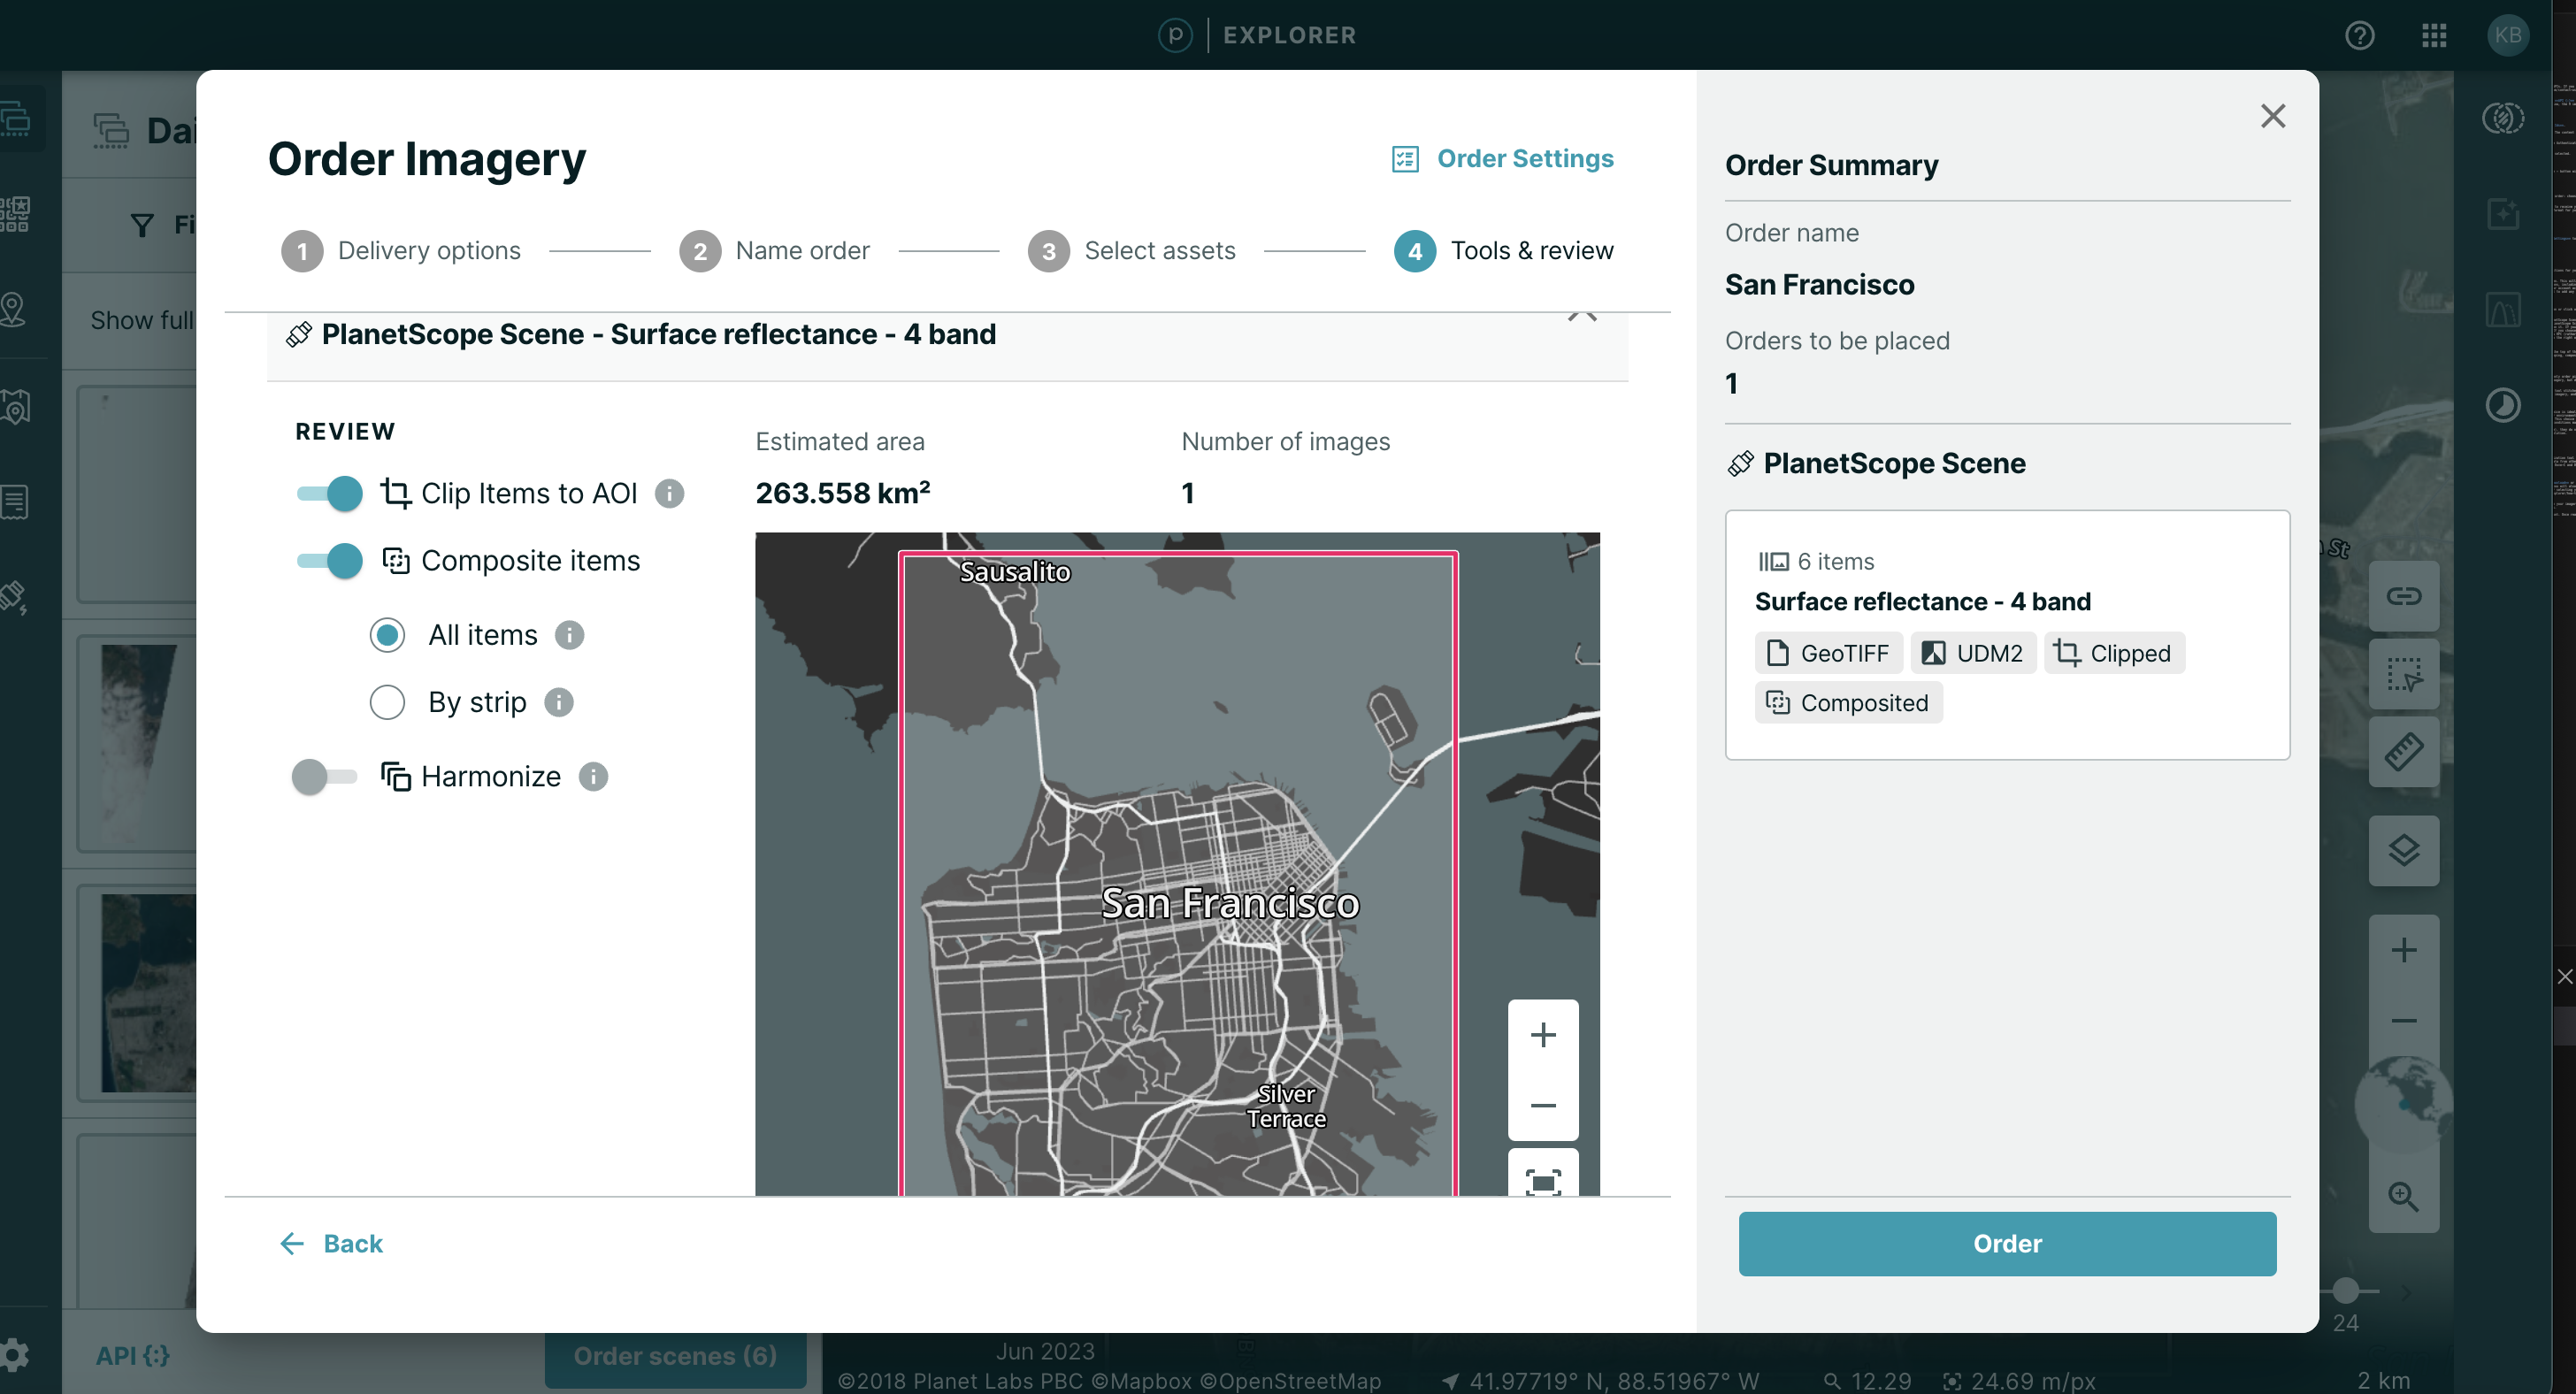This screenshot has height=1394, width=2576.
Task: Toggle Clip Items to AOI switch
Action: click(330, 493)
